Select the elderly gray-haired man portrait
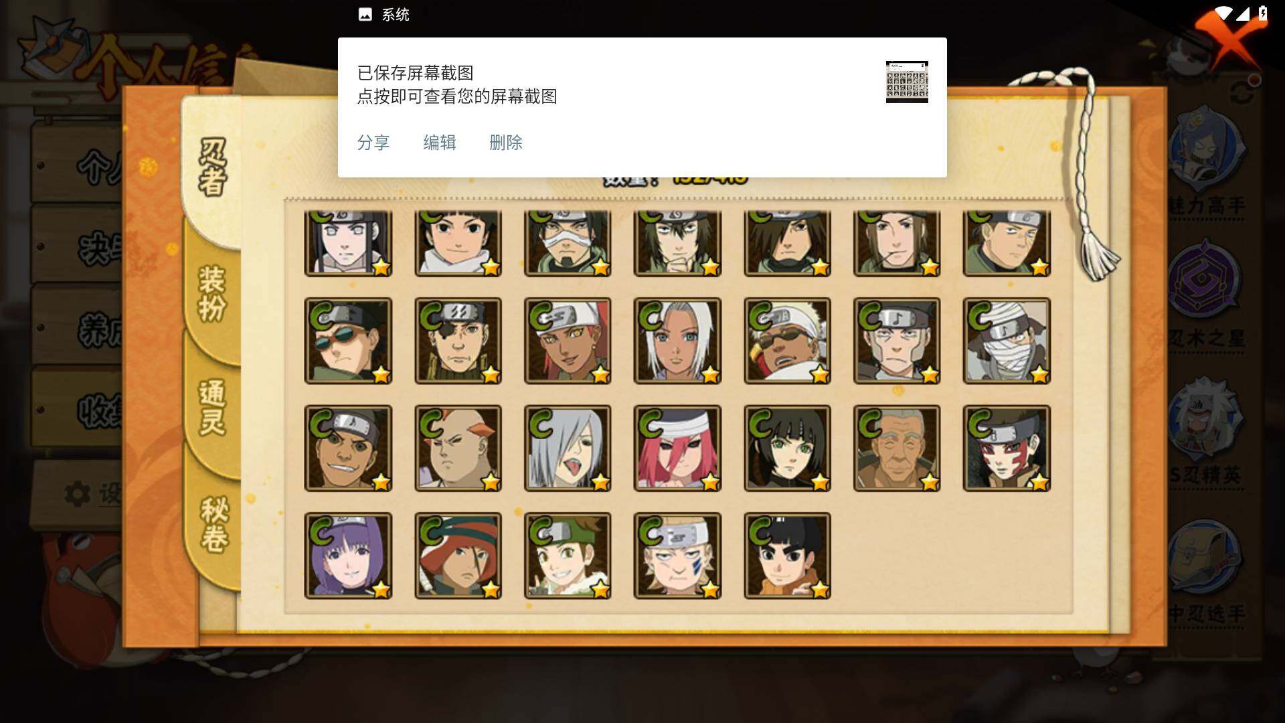1285x723 pixels. [x=897, y=449]
